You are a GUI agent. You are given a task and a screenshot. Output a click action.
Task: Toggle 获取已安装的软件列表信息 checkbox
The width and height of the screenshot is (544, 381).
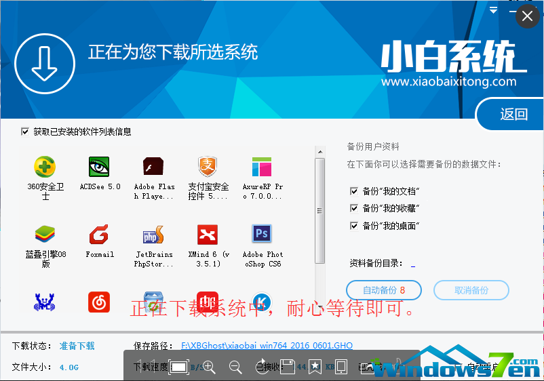[x=26, y=132]
